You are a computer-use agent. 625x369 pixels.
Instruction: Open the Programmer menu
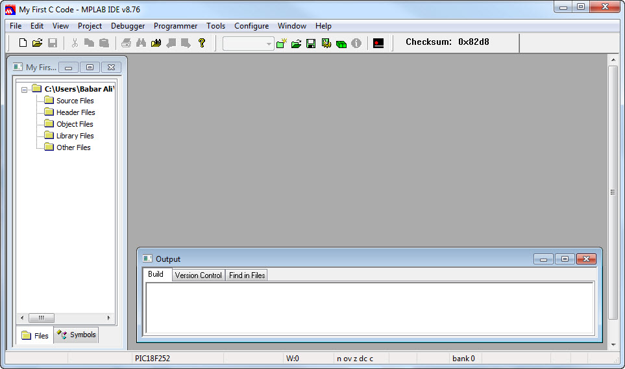pyautogui.click(x=175, y=26)
